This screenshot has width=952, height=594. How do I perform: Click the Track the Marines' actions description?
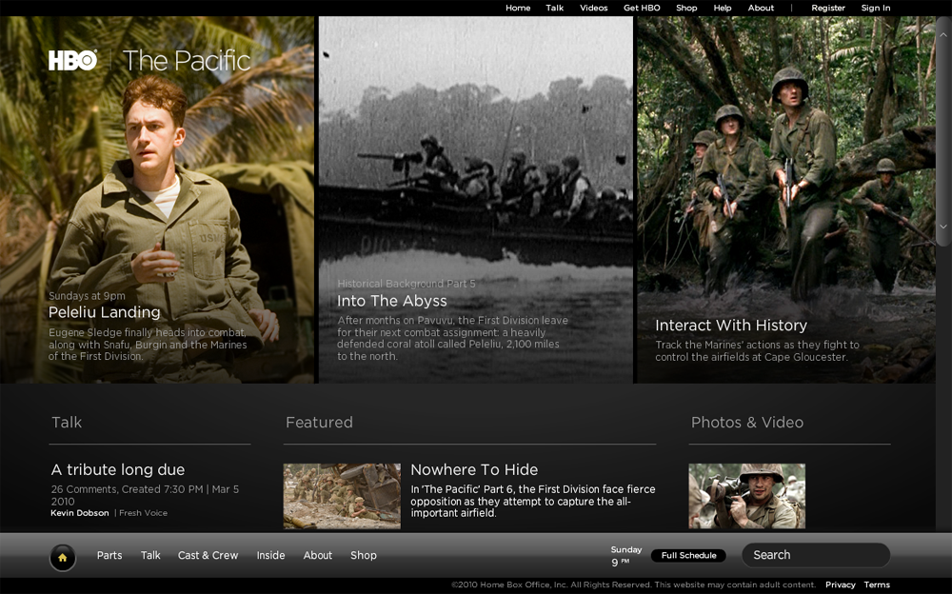757,351
